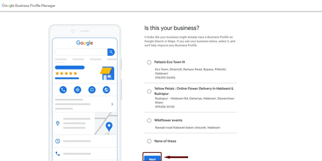This screenshot has width=322, height=161.
Task: Click the phone number 096390 06455
Action: click(x=165, y=78)
